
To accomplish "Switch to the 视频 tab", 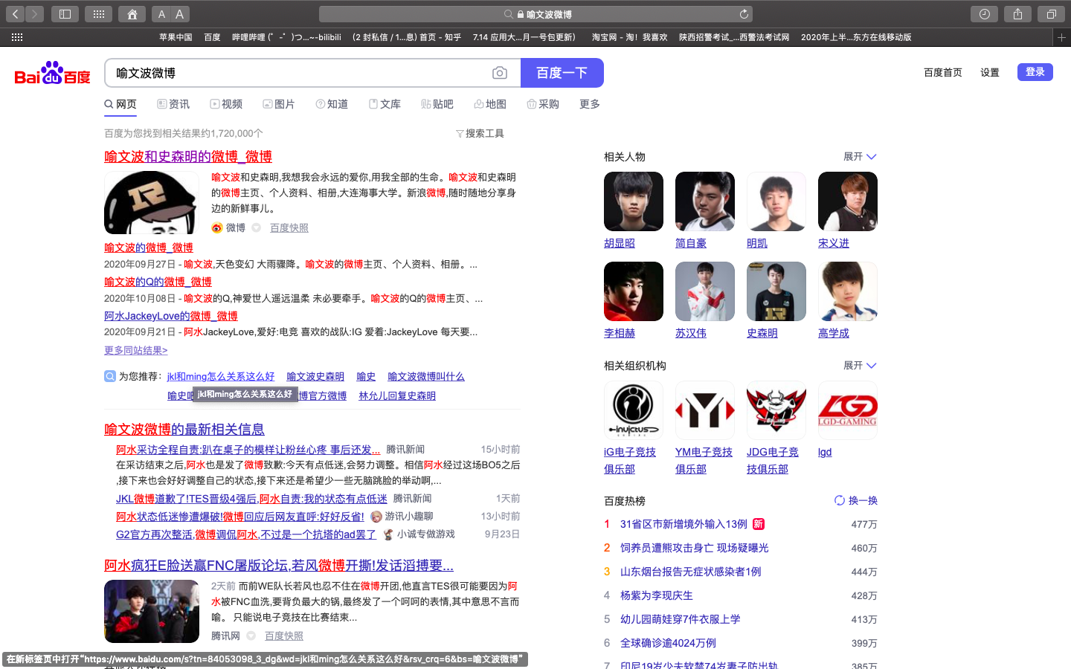I will click(x=226, y=104).
